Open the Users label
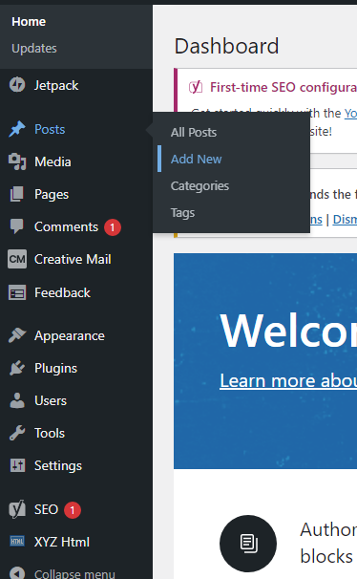The height and width of the screenshot is (579, 357). [x=51, y=400]
